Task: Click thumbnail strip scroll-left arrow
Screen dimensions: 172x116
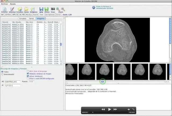Action: [x=166, y=82]
